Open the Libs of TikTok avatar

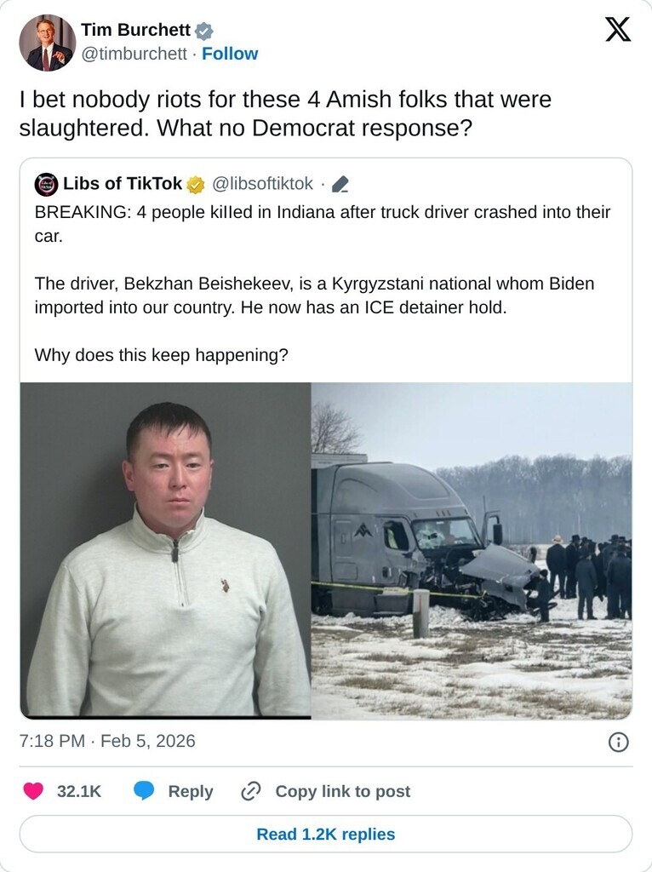click(46, 184)
